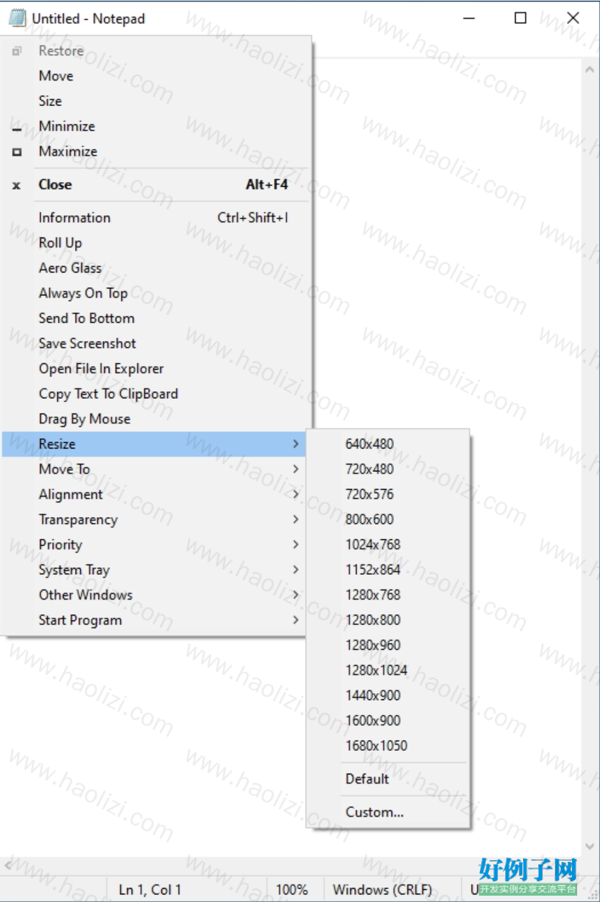Expand the Priority submenu
The image size is (600, 902).
point(154,545)
